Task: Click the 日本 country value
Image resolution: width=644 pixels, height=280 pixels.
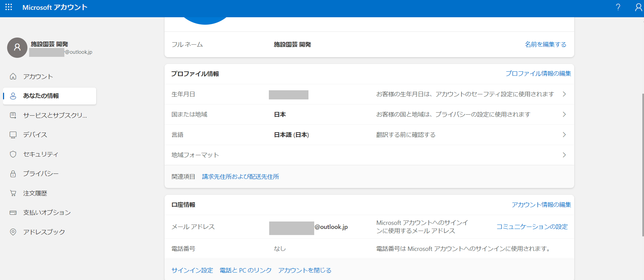Action: click(280, 114)
